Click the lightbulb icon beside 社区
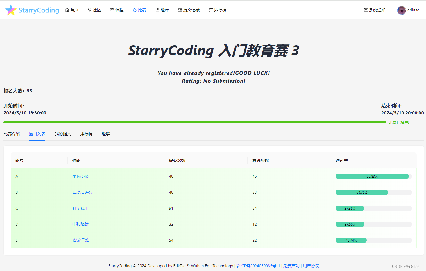This screenshot has width=426, height=271. coord(90,10)
